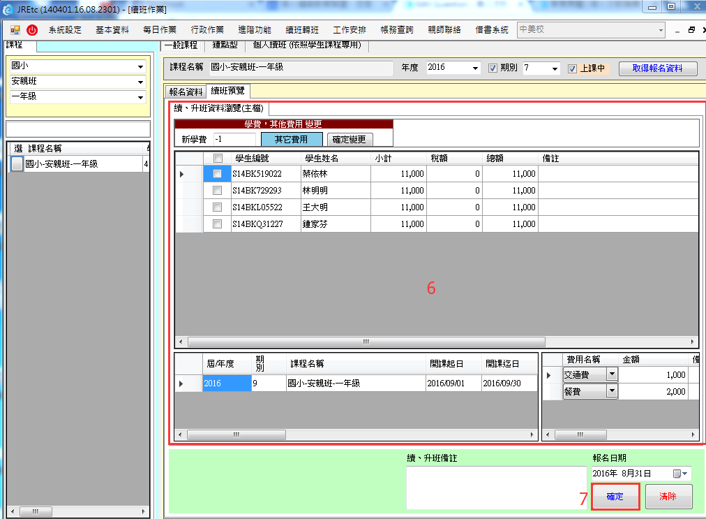This screenshot has height=519, width=706.
Task: Check the box for student 林明明
Action: [x=217, y=191]
